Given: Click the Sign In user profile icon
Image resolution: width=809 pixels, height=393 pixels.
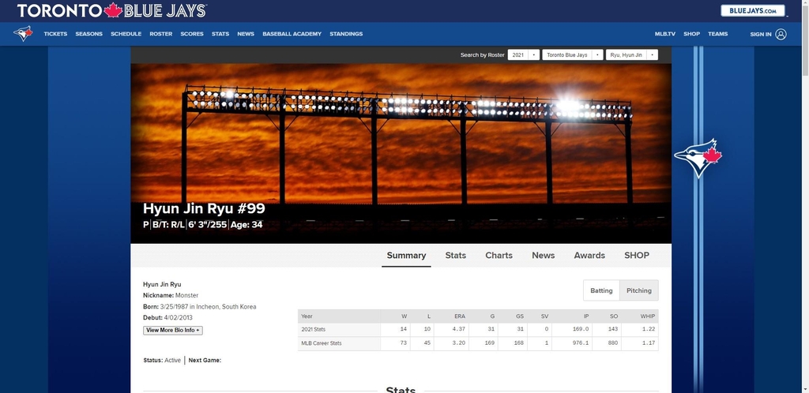Looking at the screenshot, I should (x=781, y=34).
